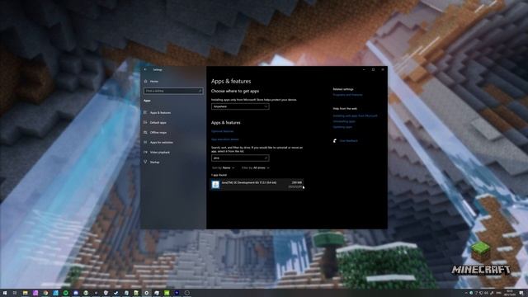
Task: Open Steam from the taskbar
Action: coord(115,293)
